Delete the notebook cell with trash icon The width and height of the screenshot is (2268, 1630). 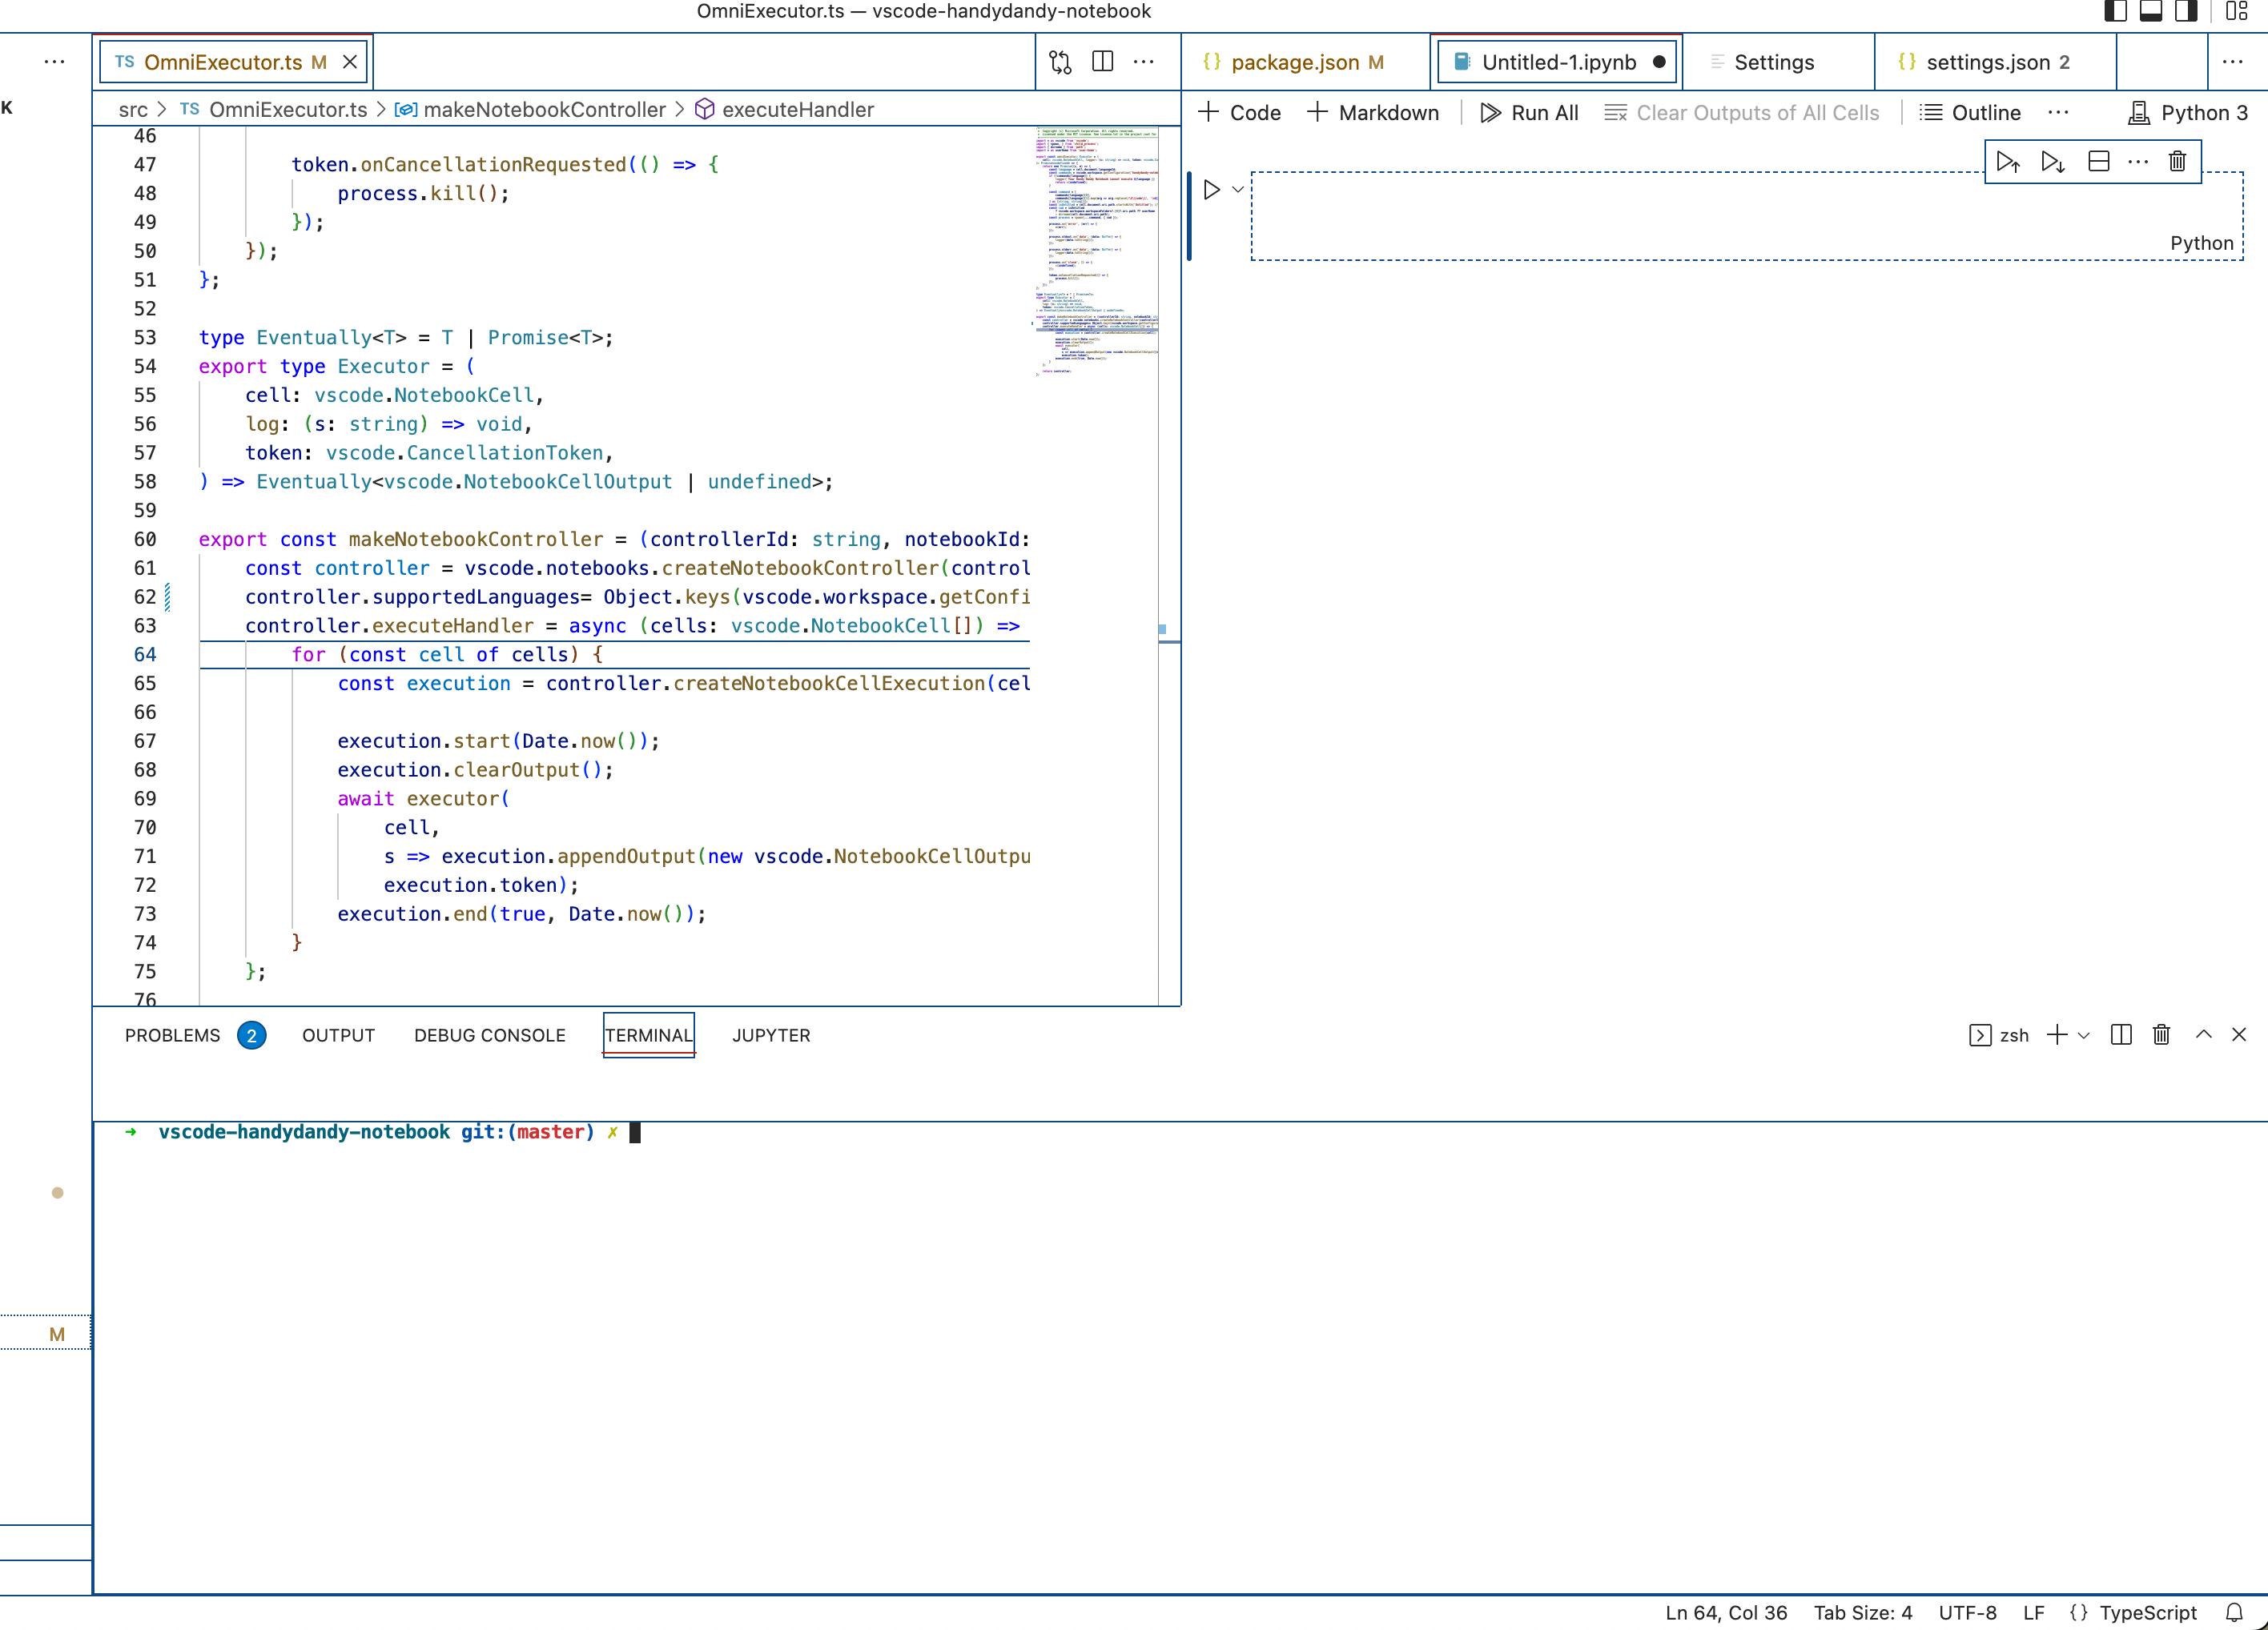(x=2177, y=162)
